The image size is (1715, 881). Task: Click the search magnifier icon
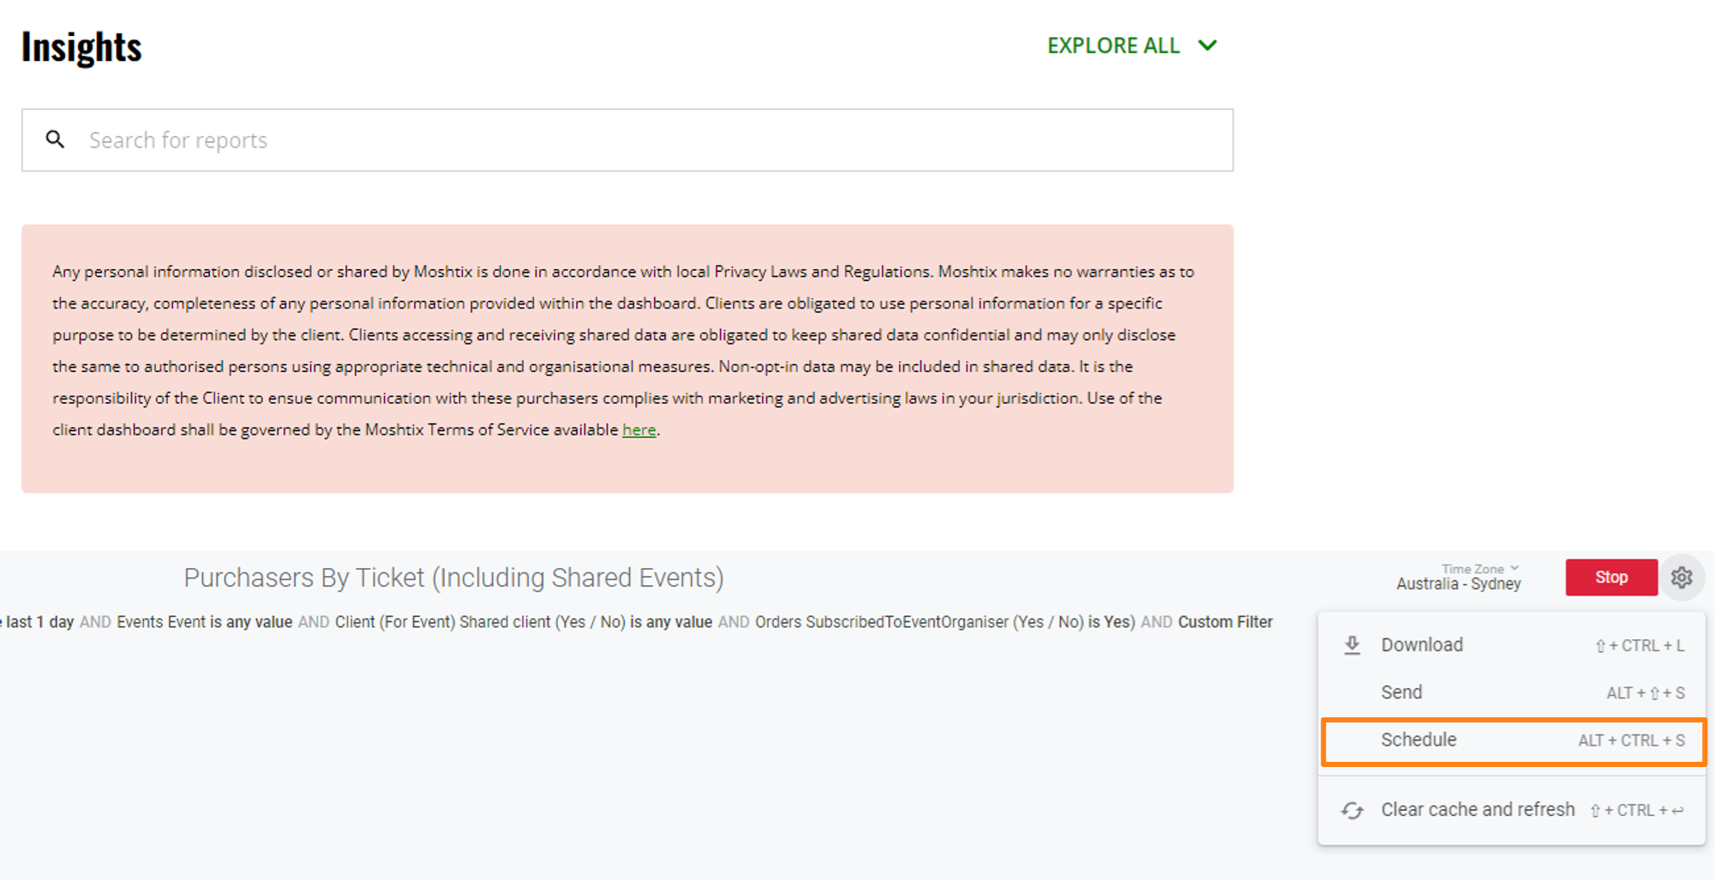click(55, 139)
